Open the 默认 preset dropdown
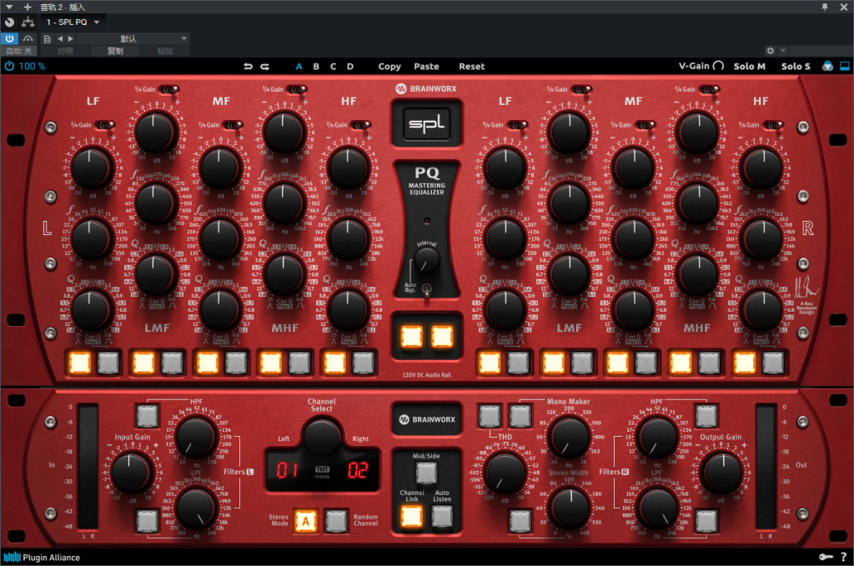The height and width of the screenshot is (566, 854). tap(131, 38)
